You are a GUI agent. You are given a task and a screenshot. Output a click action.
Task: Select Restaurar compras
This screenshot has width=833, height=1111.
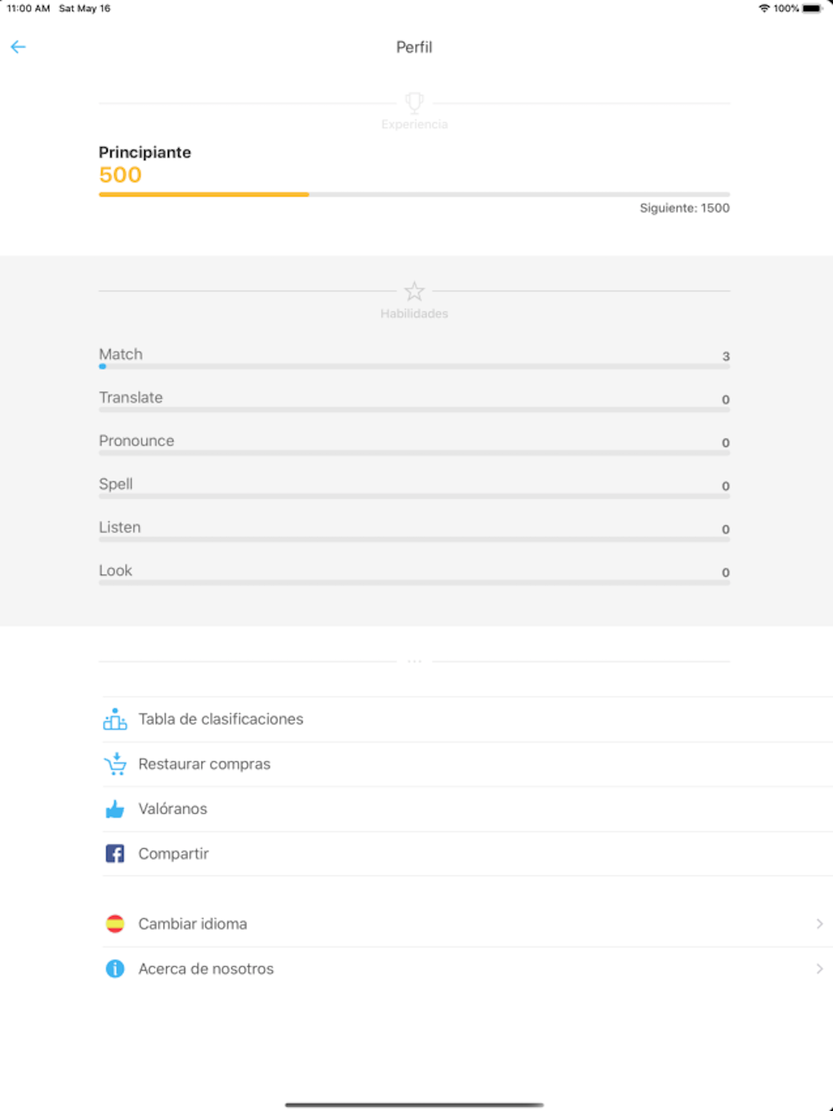click(467, 764)
